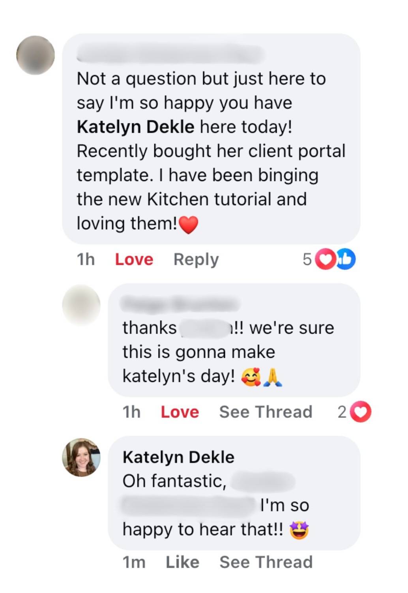The image size is (408, 593).
Task: Toggle Love on the 'Not a question' comment
Action: pyautogui.click(x=134, y=260)
